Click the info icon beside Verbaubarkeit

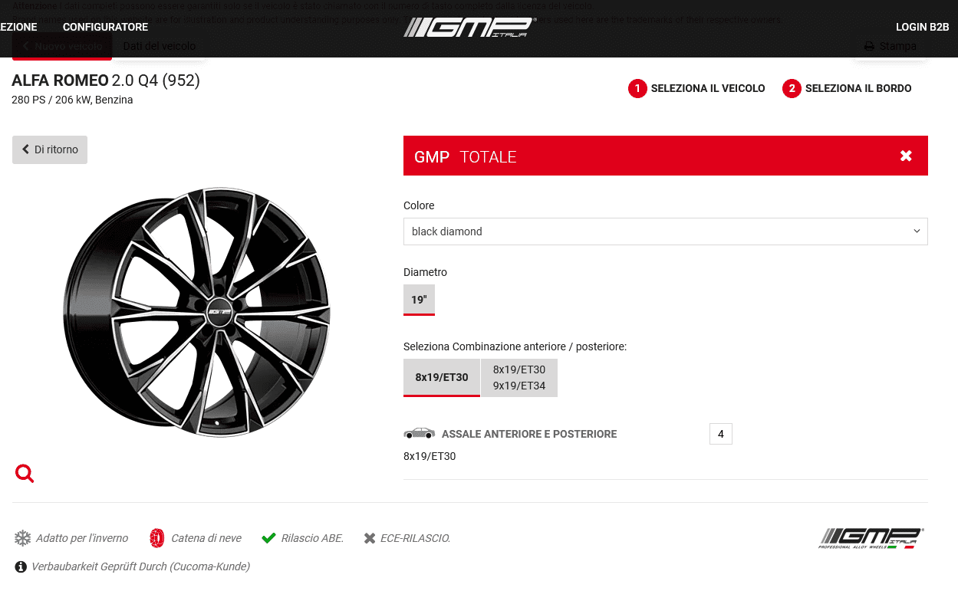click(21, 567)
